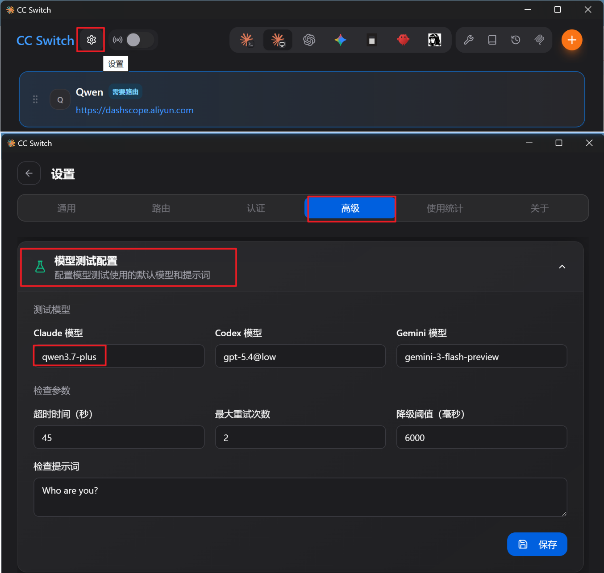Screen dimensions: 604x573
Task: Select the Claude Code terminal icon
Action: coord(246,40)
